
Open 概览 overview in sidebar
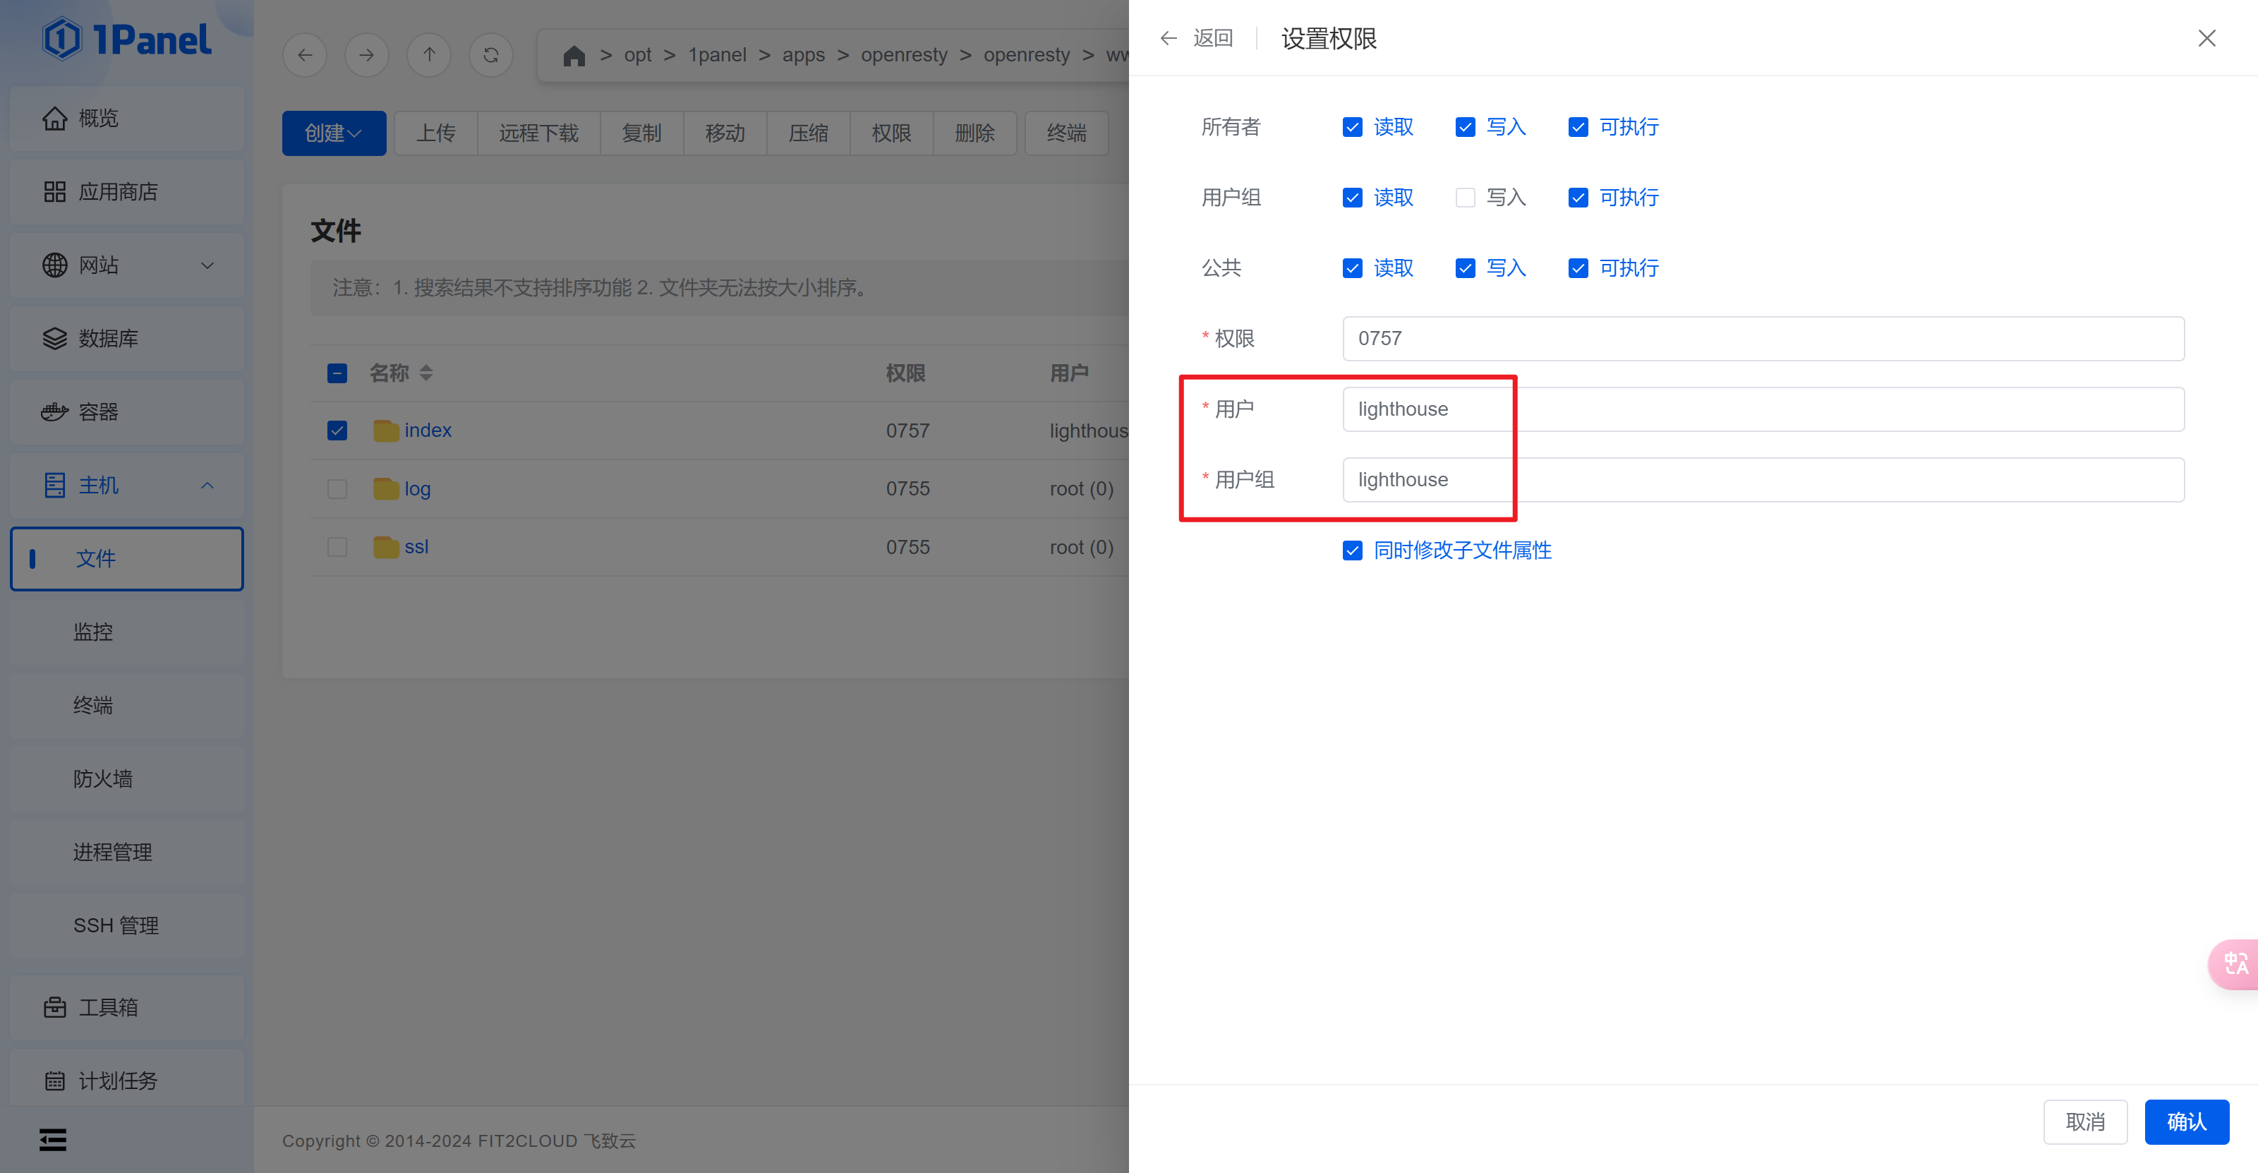(x=127, y=119)
